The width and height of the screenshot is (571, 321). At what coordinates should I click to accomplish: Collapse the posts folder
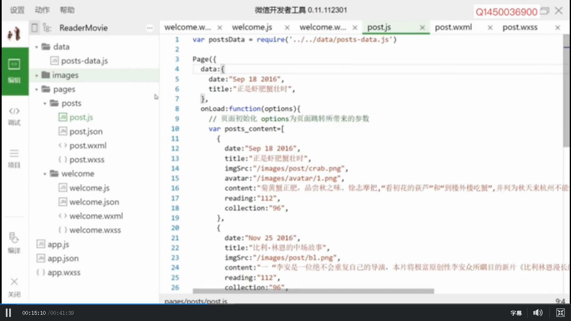pos(45,103)
